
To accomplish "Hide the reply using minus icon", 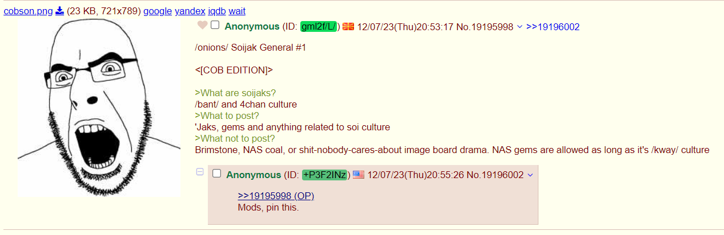I will click(x=200, y=172).
